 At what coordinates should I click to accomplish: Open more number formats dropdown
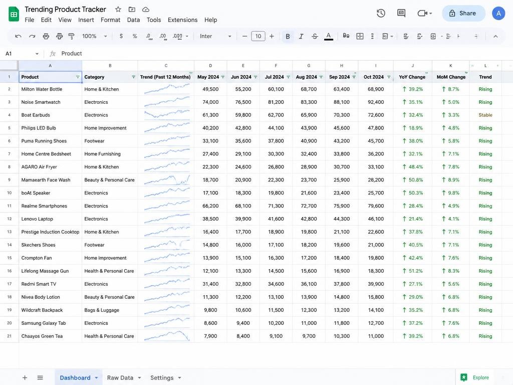[181, 36]
